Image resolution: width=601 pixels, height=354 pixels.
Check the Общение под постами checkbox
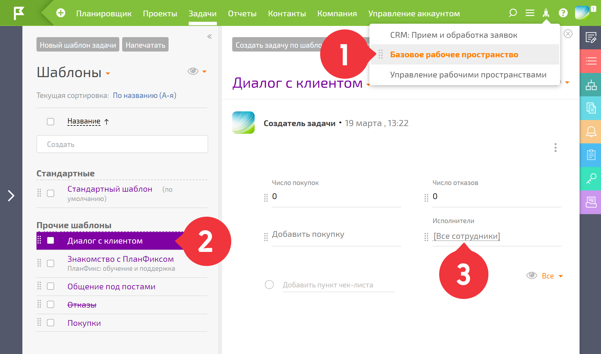tap(51, 286)
